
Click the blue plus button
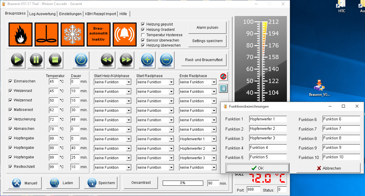[147, 60]
